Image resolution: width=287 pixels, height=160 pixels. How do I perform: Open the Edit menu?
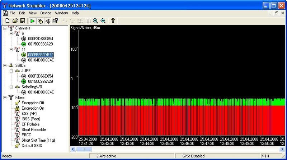(x=22, y=13)
